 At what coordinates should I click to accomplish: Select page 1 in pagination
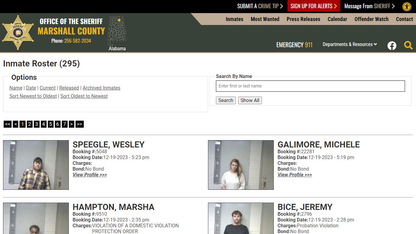tap(23, 124)
